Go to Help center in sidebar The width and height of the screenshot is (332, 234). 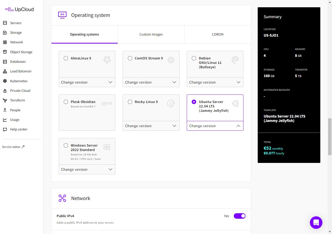coord(19,129)
